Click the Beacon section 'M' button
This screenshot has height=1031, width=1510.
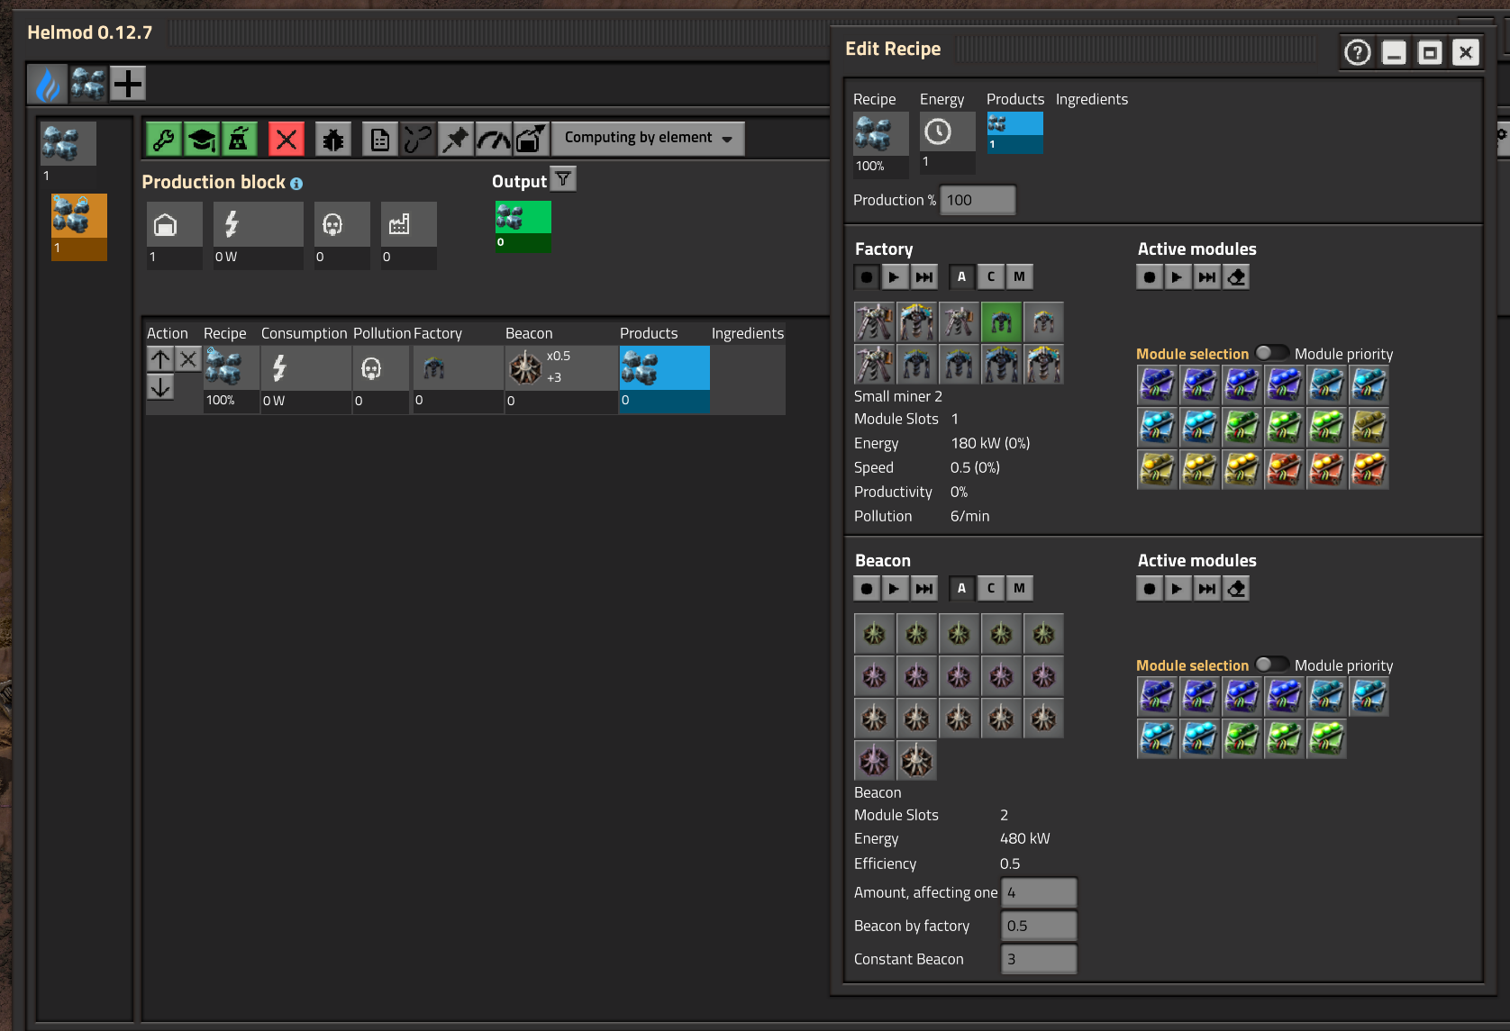point(1019,589)
